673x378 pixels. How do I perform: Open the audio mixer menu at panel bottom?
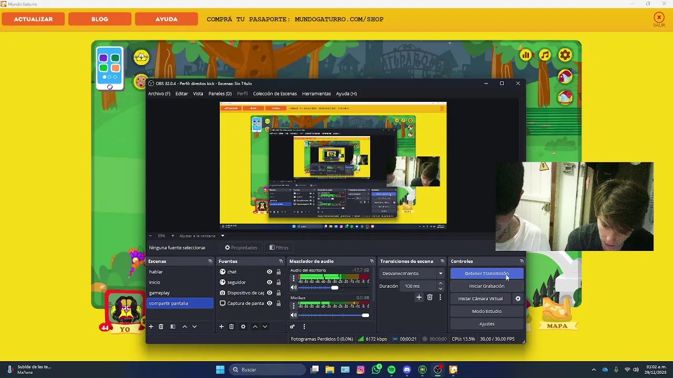point(304,327)
